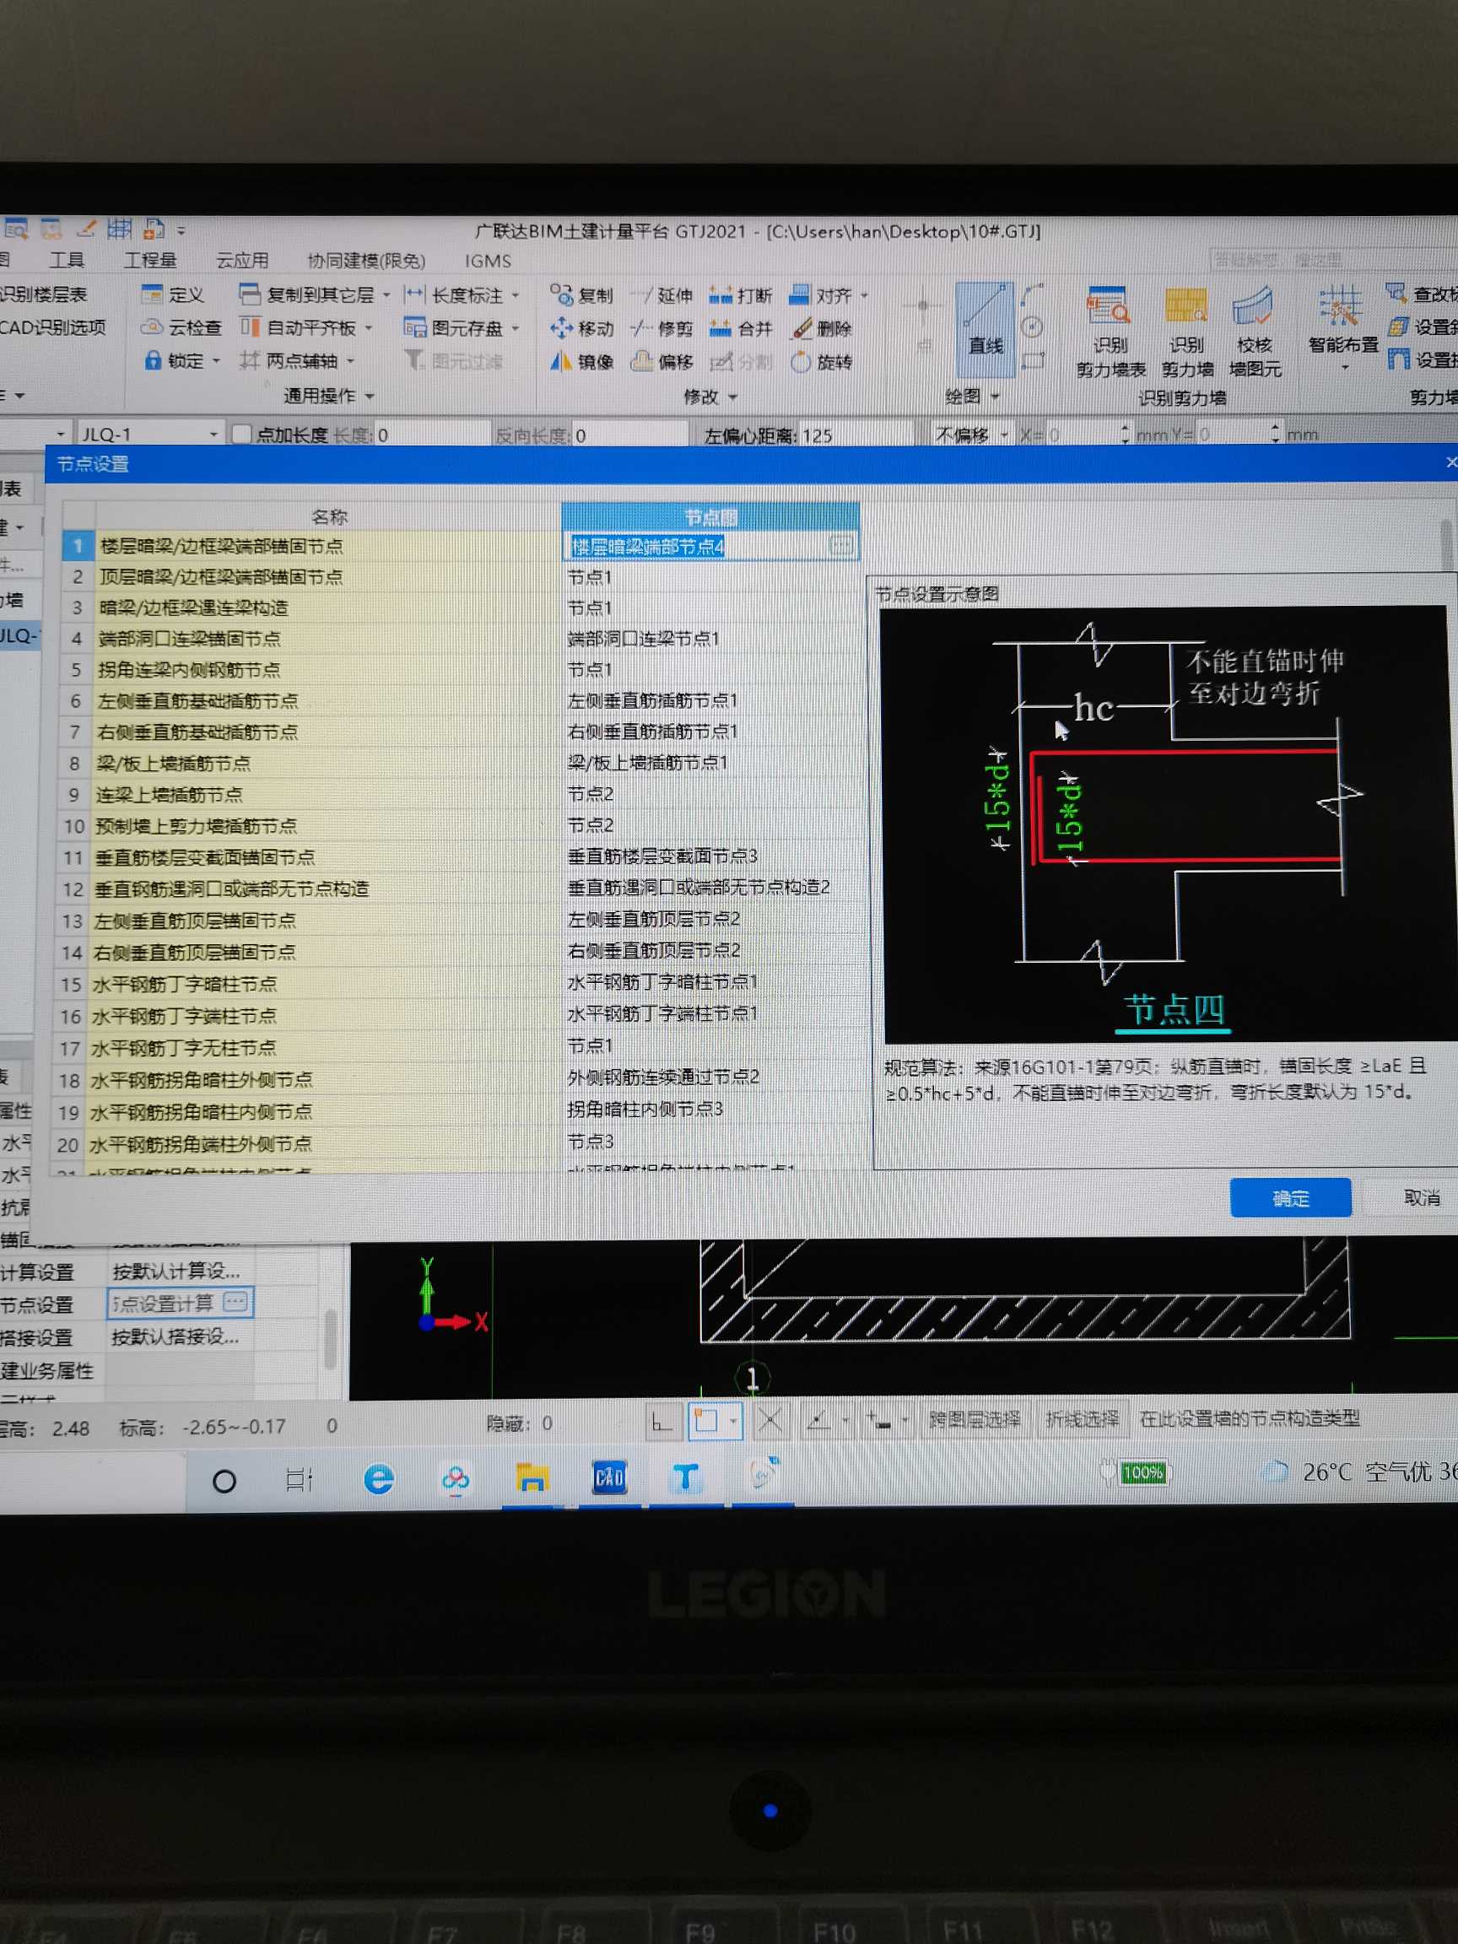The image size is (1458, 1944).
Task: Open File Explorer from taskbar
Action: (532, 1478)
